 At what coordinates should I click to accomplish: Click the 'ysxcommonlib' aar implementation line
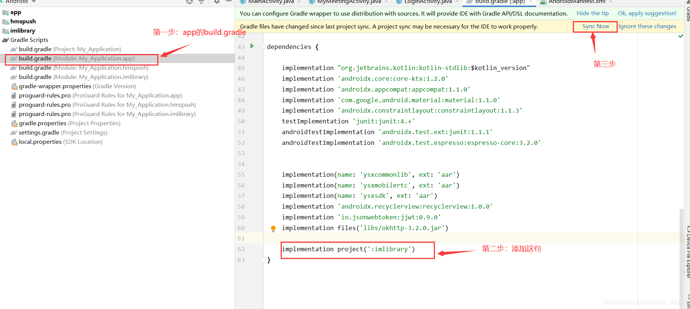[x=370, y=175]
